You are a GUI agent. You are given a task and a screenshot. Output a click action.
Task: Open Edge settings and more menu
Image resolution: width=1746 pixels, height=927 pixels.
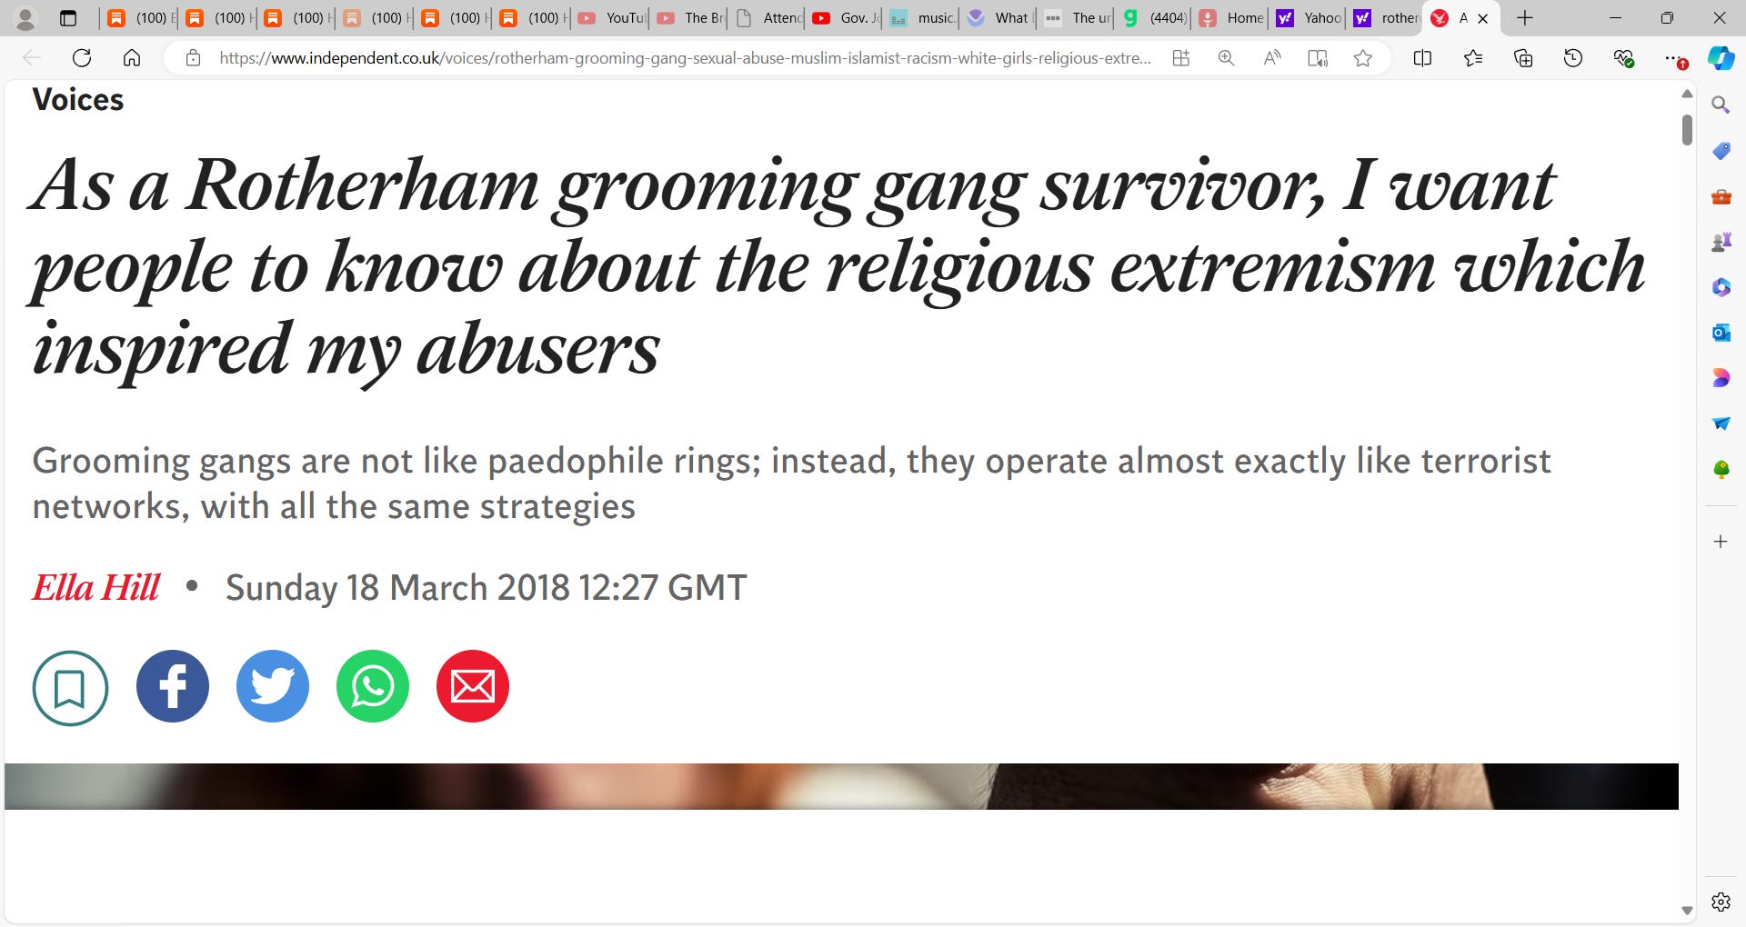(x=1672, y=58)
